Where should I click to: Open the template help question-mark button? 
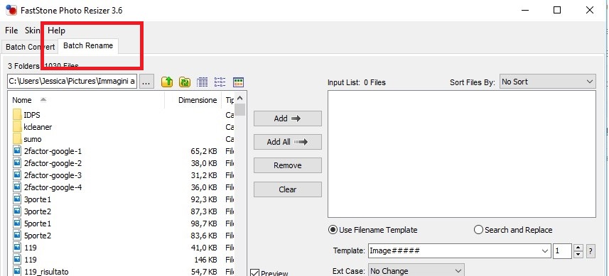coord(591,250)
